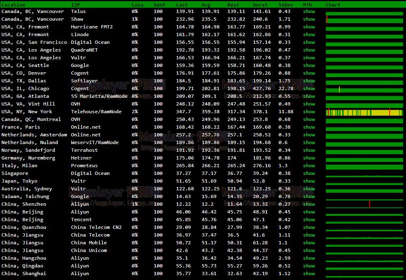Click the Chart column header
The width and height of the screenshot is (406, 280).
point(333,5)
